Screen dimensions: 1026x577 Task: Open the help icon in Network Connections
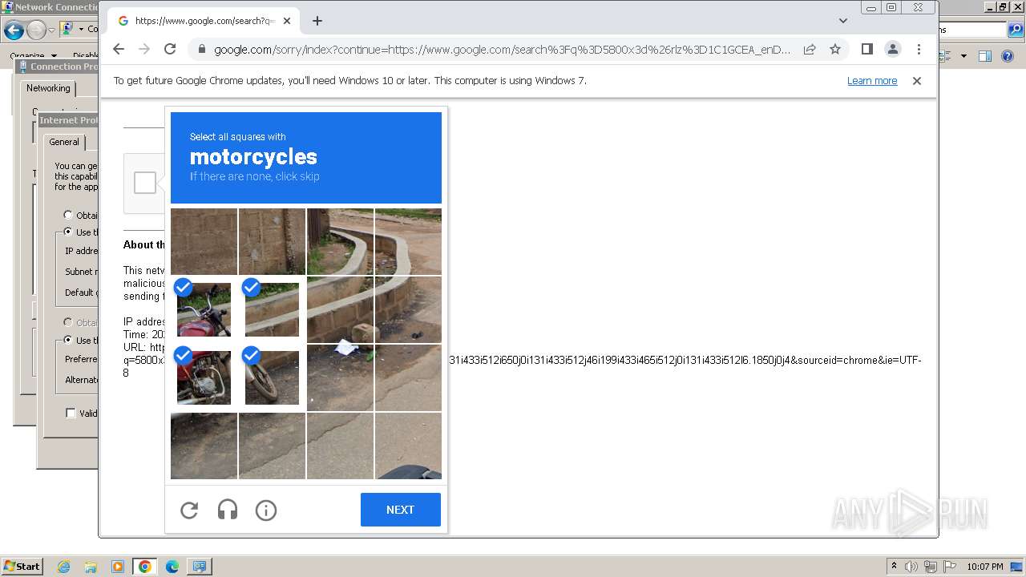[x=1008, y=56]
